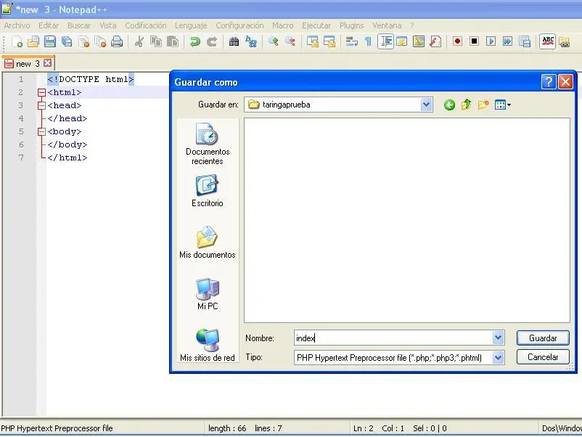Click the length : 66 status bar entry
Screen dimensions: 582x437
tap(227, 428)
